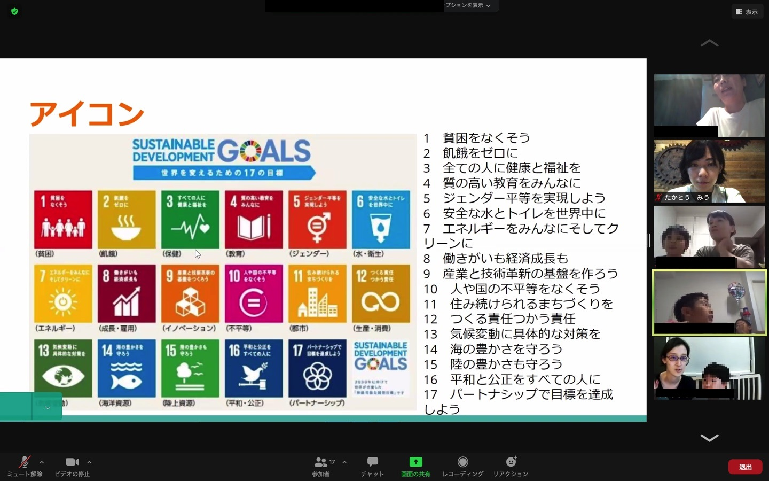Screen dimensions: 769x481
Task: Click SDG goal 15 陸上資源 tree tile
Action: pos(190,368)
